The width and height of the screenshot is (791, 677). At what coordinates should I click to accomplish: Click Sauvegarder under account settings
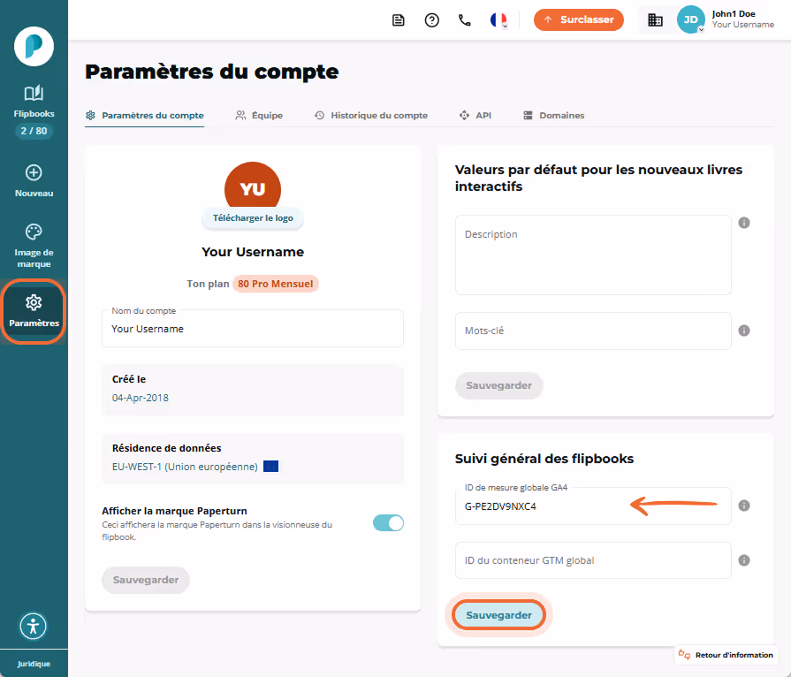point(146,580)
